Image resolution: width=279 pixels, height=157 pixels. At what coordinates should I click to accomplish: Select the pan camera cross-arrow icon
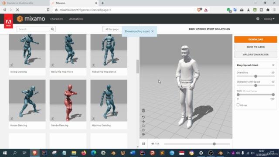point(143,121)
